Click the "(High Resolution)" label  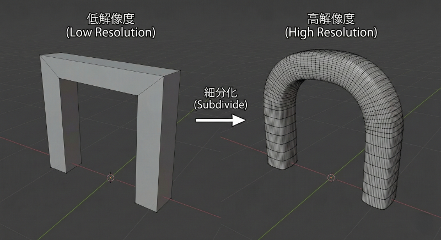click(x=331, y=33)
